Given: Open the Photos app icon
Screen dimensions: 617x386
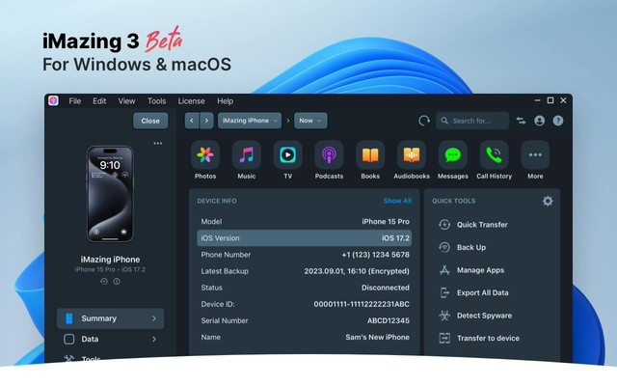Looking at the screenshot, I should [x=205, y=154].
